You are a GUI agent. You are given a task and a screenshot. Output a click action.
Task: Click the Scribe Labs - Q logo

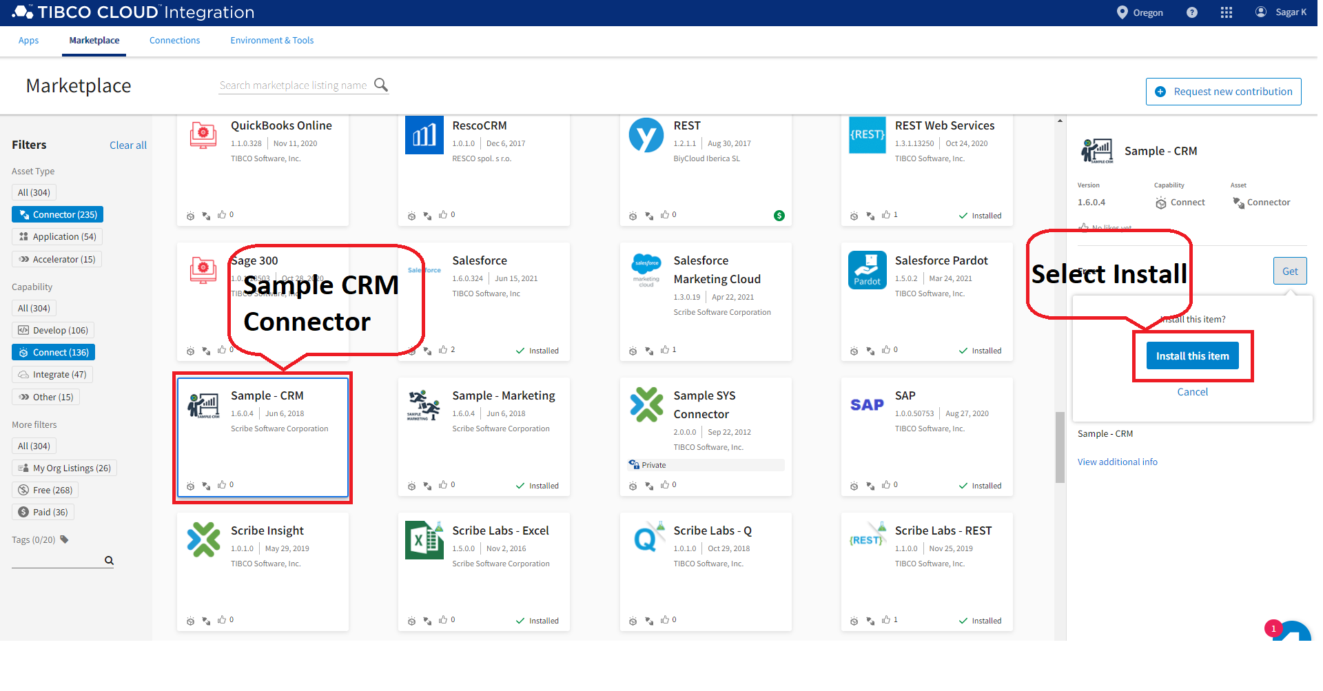click(648, 537)
